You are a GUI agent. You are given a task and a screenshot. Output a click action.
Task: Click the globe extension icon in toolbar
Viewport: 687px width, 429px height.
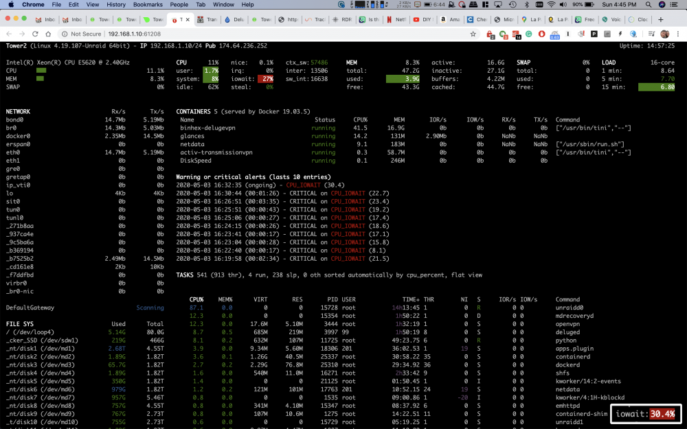[x=633, y=34]
